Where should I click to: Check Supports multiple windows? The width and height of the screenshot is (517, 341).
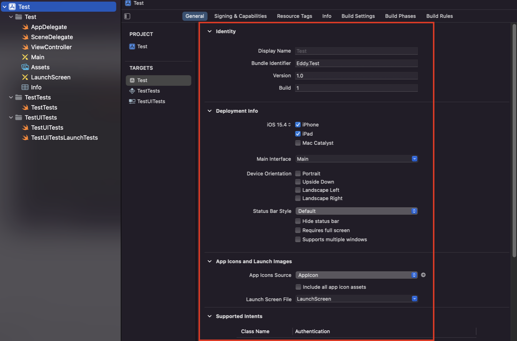point(298,239)
